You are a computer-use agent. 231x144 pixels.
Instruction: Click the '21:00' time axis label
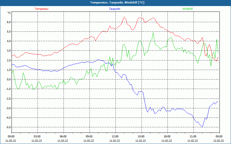click(x=193, y=137)
